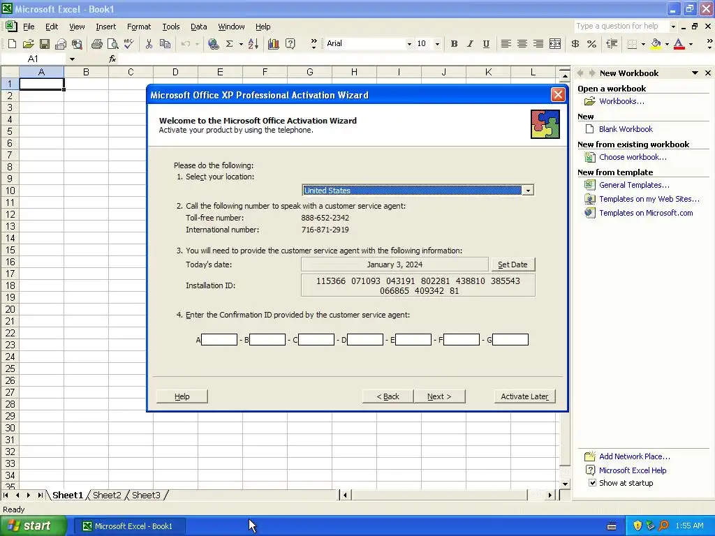The image size is (715, 536).
Task: Open the Borders dropdown arrow
Action: (643, 44)
